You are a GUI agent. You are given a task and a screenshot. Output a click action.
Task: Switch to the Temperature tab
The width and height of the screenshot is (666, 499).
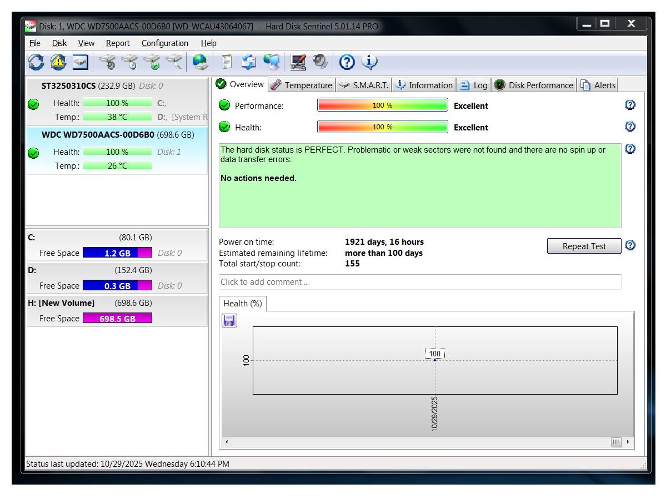(302, 85)
